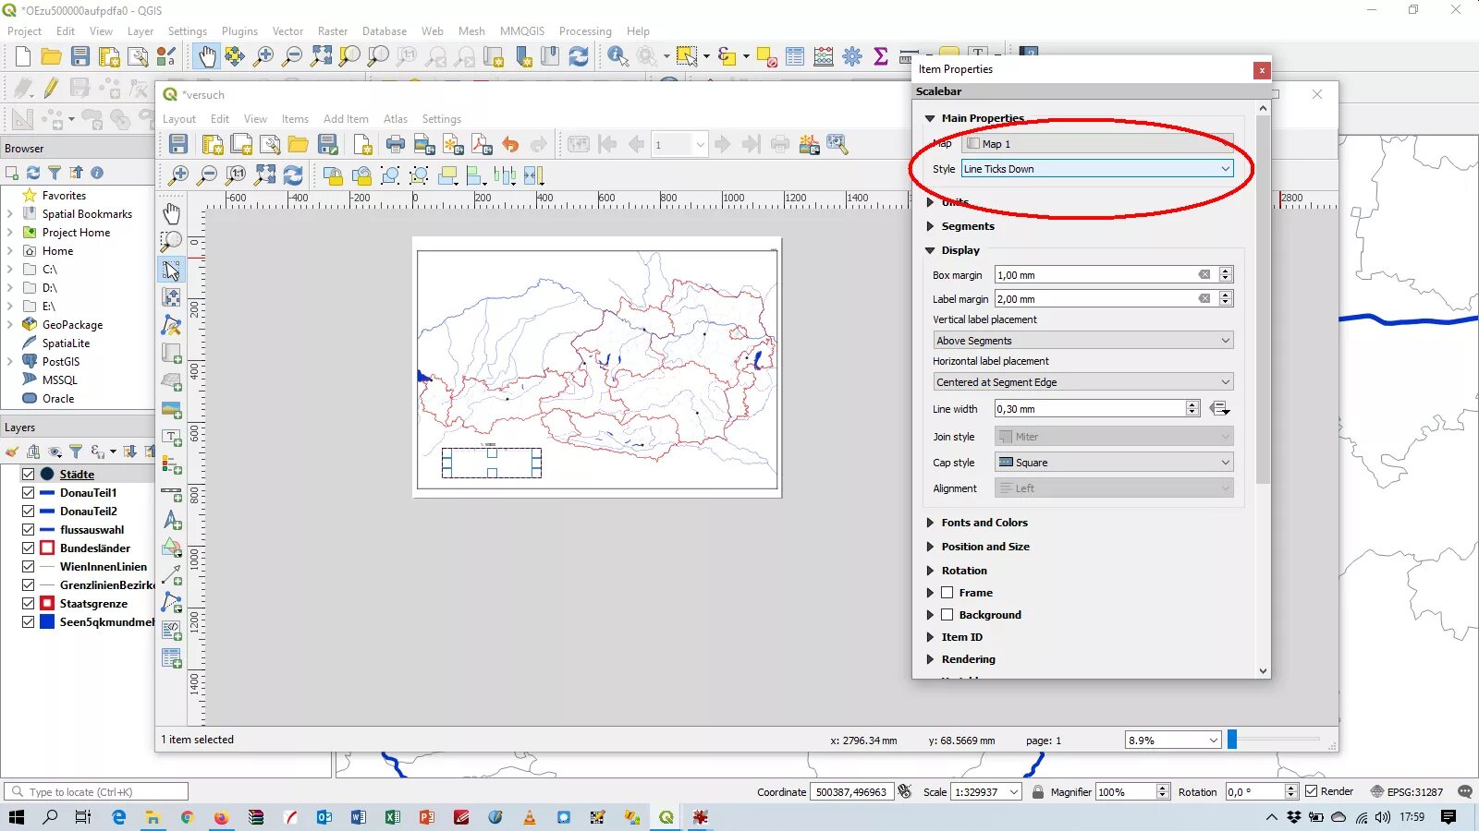Select the Edit Nodes Item tool
Image resolution: width=1479 pixels, height=831 pixels.
(x=172, y=325)
